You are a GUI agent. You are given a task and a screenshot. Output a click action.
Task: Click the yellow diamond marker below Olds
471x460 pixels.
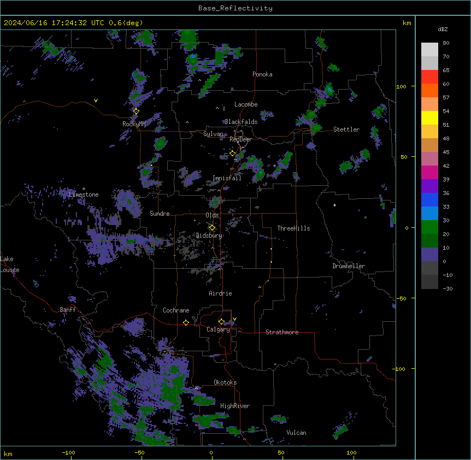coord(212,228)
